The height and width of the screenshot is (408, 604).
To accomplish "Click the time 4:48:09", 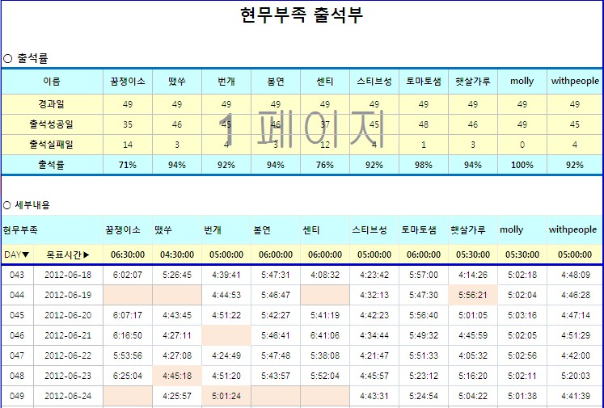I will click(x=575, y=275).
